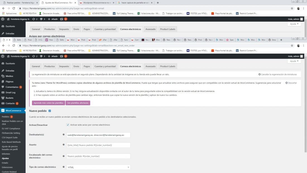Click profile avatar icon in lower window toolbar
307x173 pixels.
298,46
